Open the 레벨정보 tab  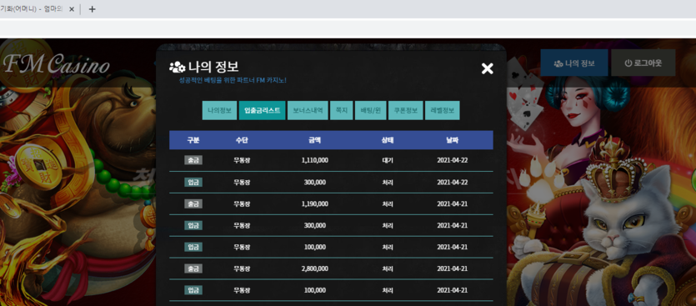click(443, 110)
